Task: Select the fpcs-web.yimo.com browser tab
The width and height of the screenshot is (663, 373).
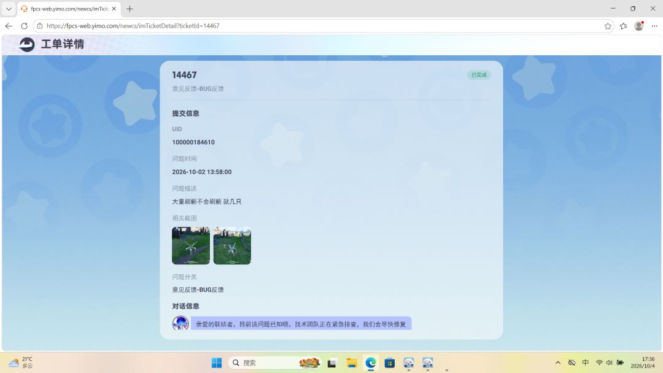Action: click(69, 9)
